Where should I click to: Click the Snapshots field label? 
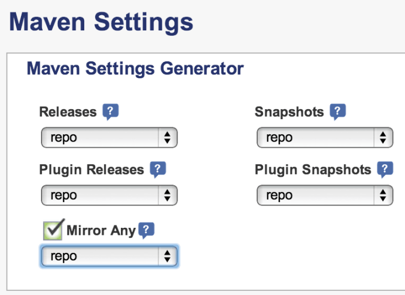289,112
